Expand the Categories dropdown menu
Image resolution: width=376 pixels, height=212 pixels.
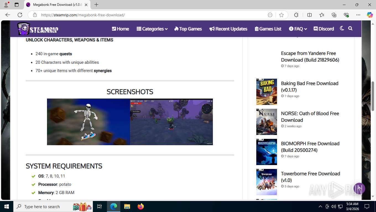pyautogui.click(x=152, y=29)
